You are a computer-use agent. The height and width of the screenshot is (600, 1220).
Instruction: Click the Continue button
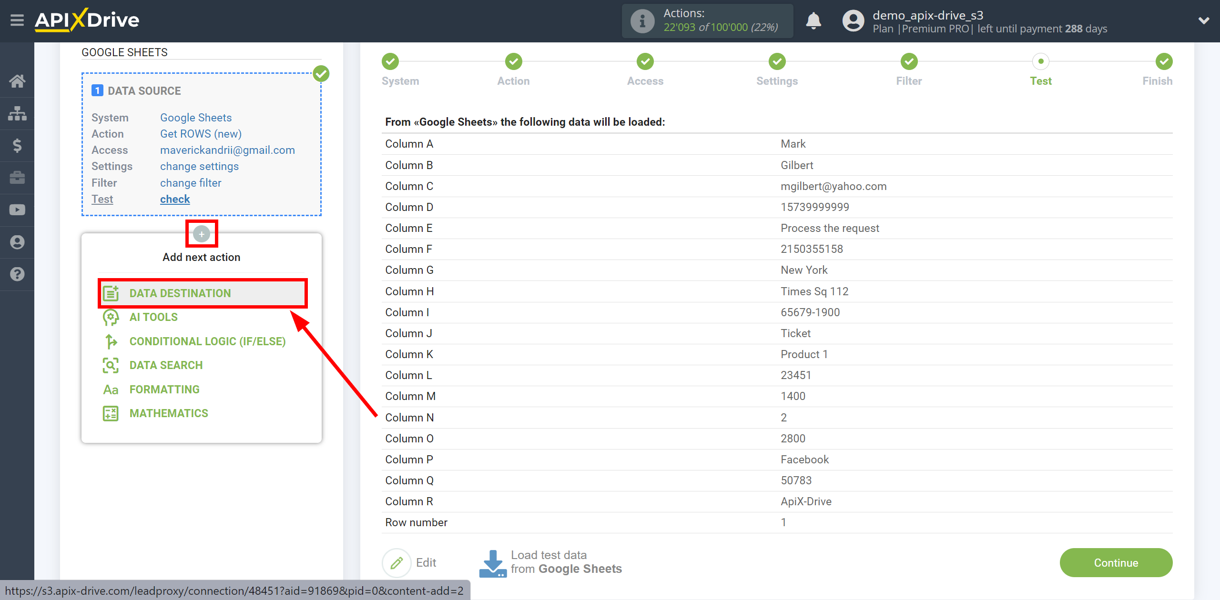click(x=1116, y=563)
